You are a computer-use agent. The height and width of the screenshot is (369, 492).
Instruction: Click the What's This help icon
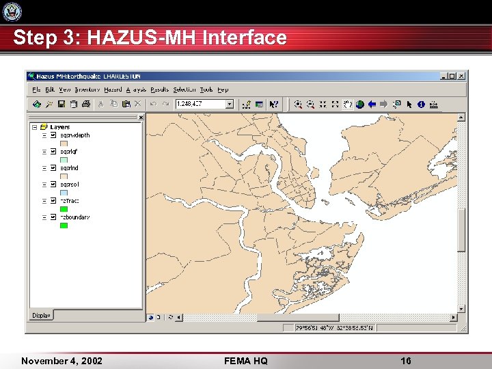pos(273,105)
